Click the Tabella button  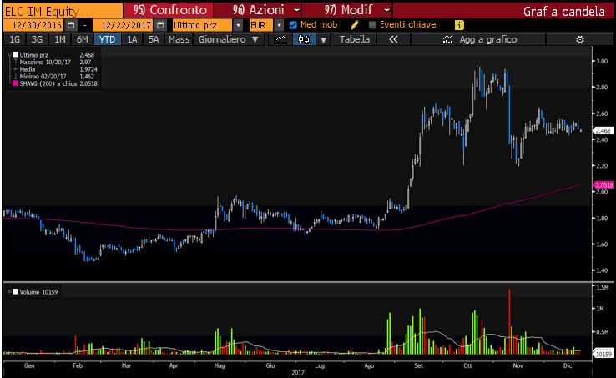[355, 39]
